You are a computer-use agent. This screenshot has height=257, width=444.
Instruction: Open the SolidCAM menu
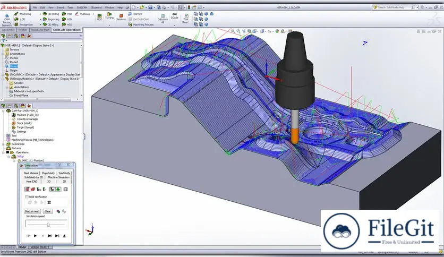point(82,7)
